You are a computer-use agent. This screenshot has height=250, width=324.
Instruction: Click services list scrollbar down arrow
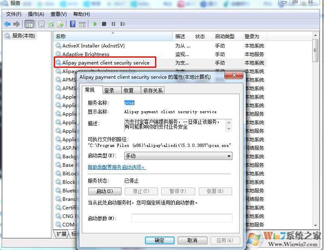tap(315, 225)
